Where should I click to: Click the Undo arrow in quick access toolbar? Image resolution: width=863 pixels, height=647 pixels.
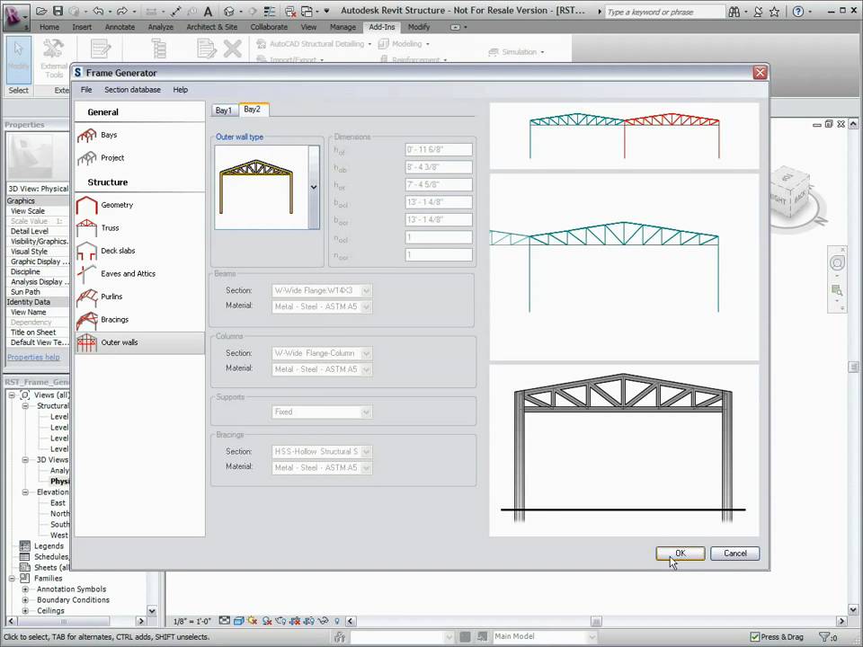click(99, 11)
